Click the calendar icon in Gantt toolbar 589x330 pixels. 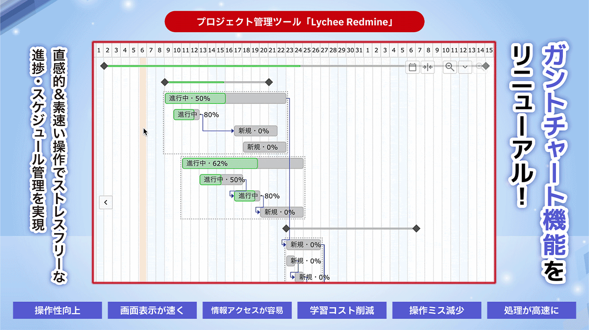413,67
